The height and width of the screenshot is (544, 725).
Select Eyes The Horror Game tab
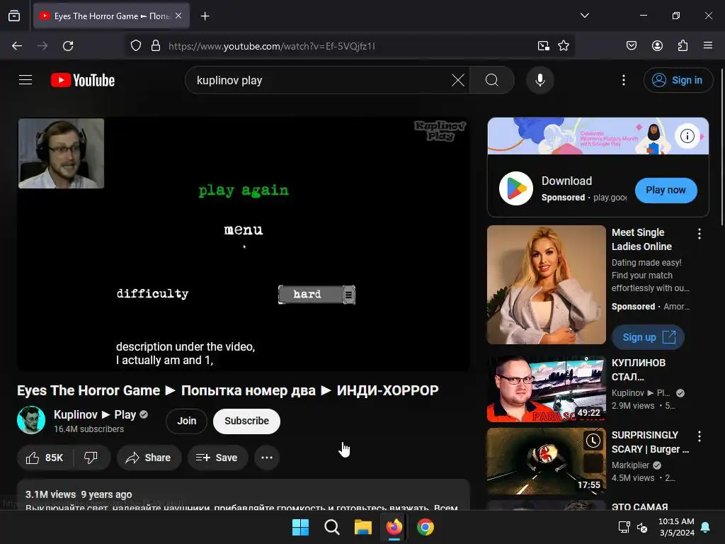[111, 16]
